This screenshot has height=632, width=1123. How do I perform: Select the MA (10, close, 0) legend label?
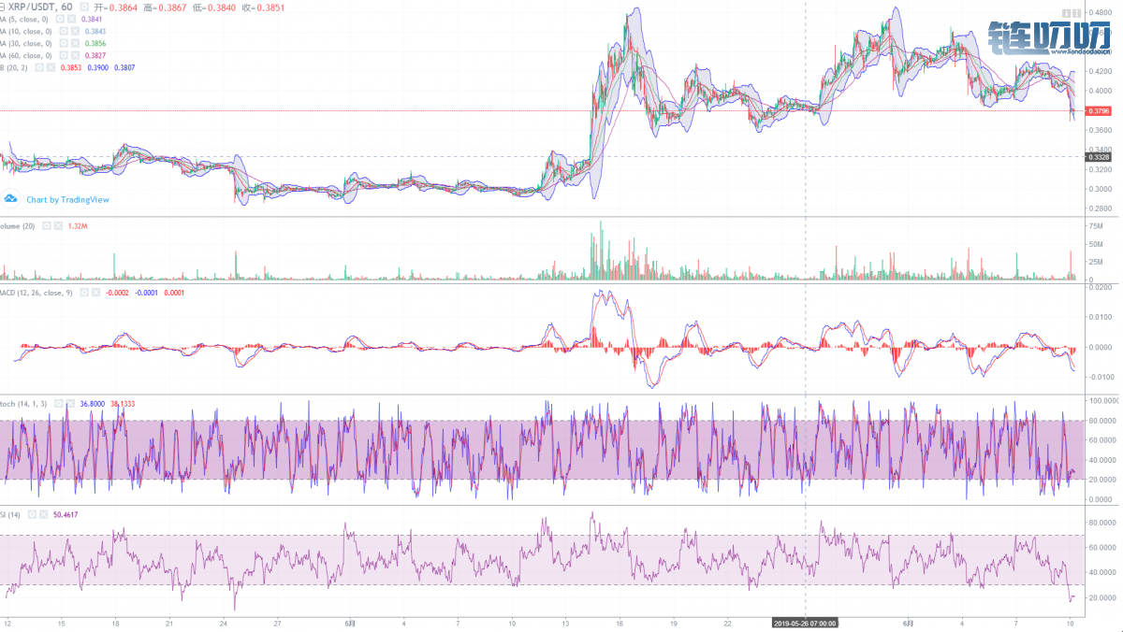pyautogui.click(x=26, y=31)
